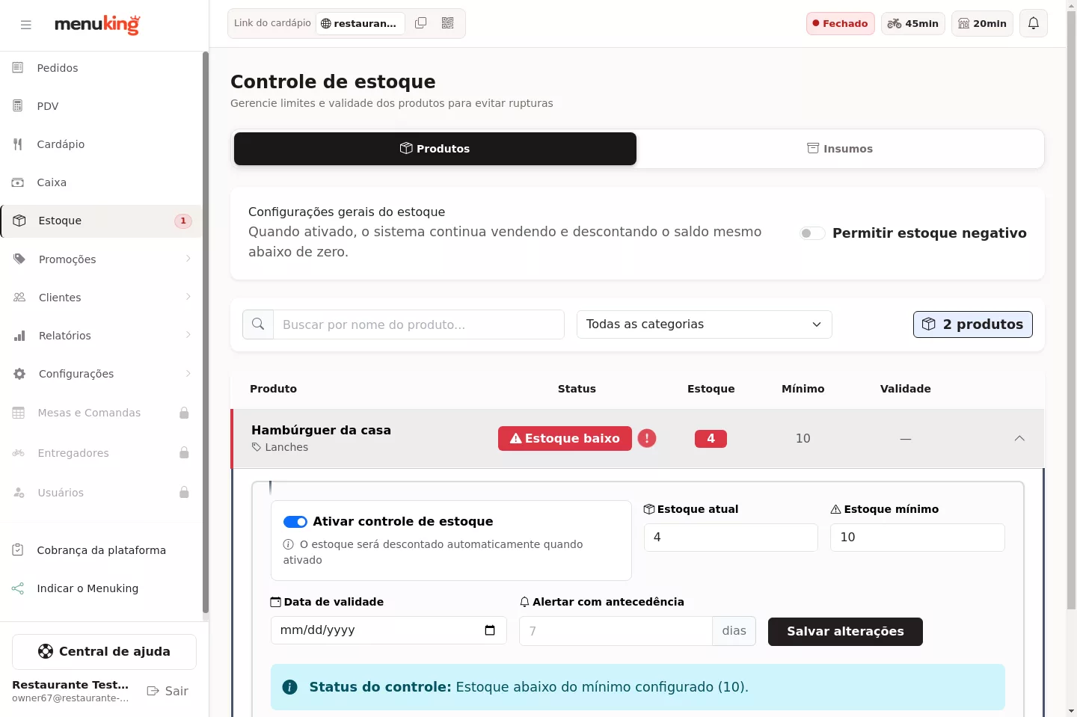Toggle the Fechado store status
Image resolution: width=1077 pixels, height=717 pixels.
coord(841,23)
